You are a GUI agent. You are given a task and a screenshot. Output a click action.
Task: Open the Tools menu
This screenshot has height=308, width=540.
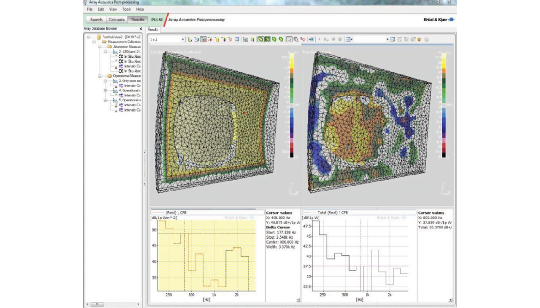pos(126,9)
